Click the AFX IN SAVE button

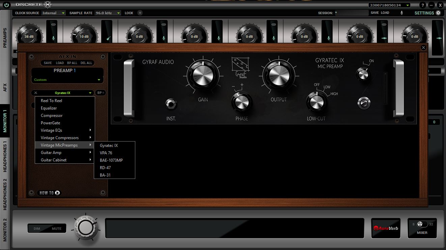[x=48, y=63]
